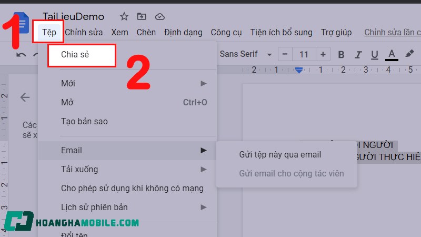
Task: Toggle bold formatting
Action: (341, 55)
